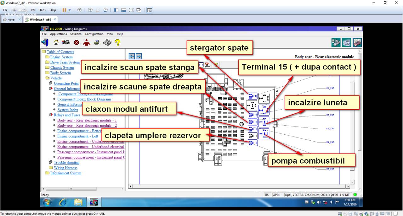This screenshot has height=216, width=403.
Task: Click middle application icon at top right
Action: click(347, 42)
